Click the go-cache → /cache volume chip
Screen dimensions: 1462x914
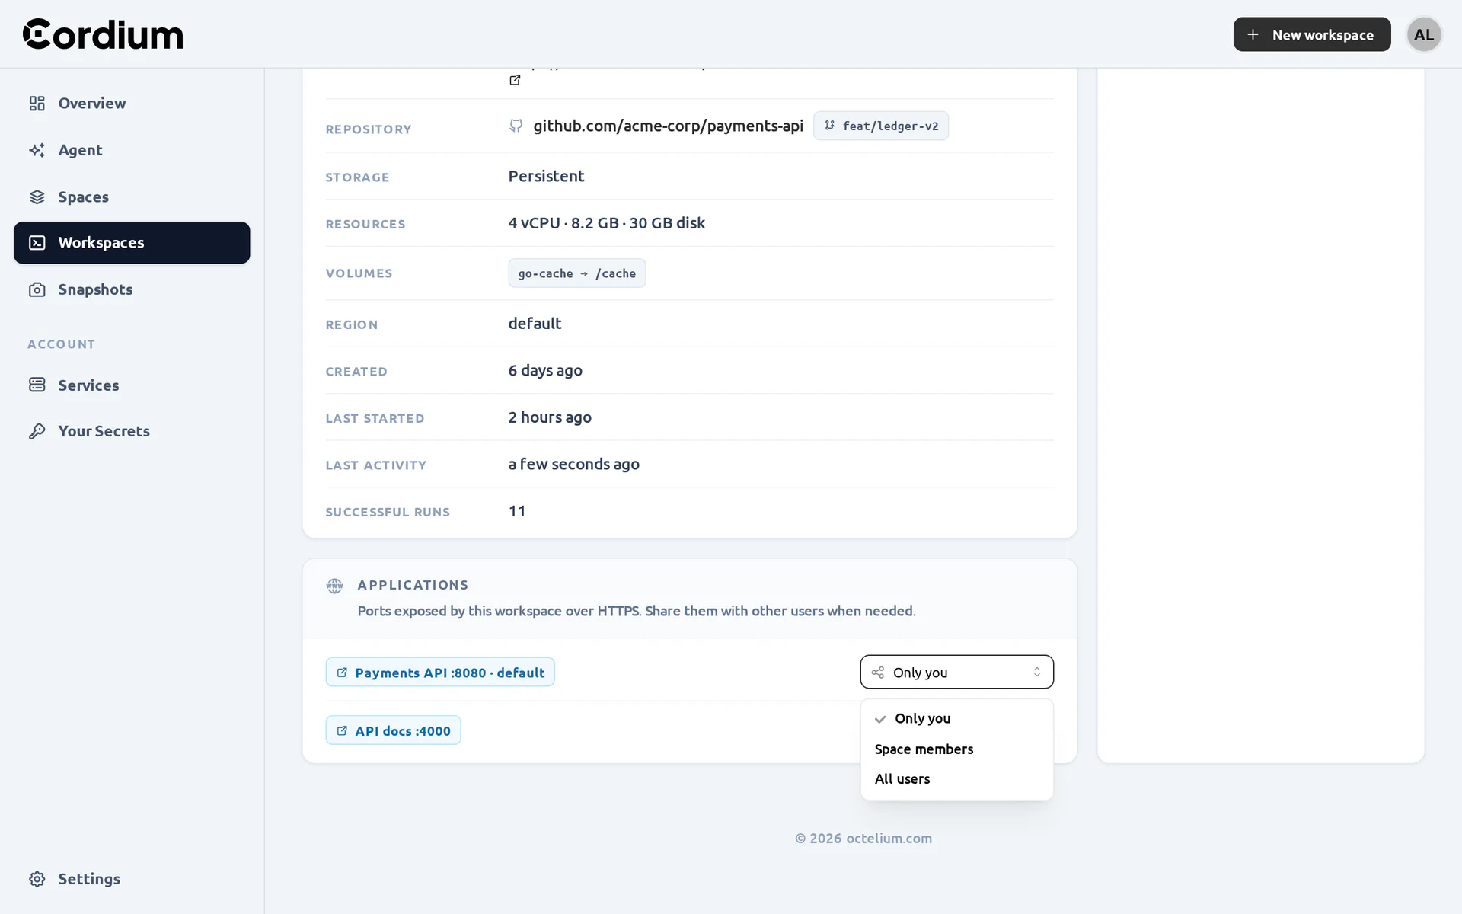[x=577, y=273]
